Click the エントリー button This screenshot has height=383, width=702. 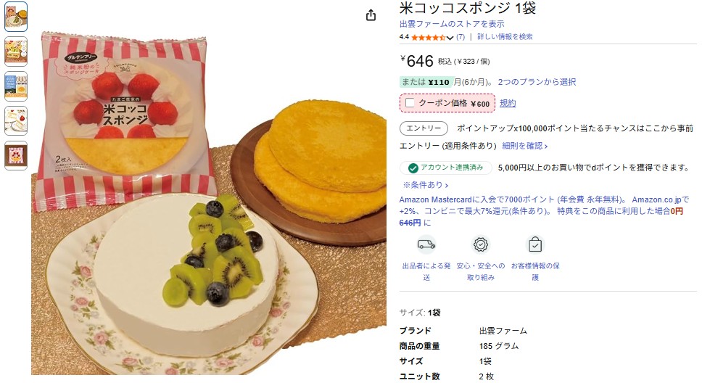tap(424, 128)
